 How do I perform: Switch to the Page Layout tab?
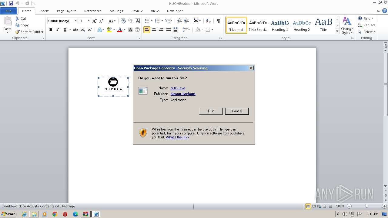tap(66, 11)
